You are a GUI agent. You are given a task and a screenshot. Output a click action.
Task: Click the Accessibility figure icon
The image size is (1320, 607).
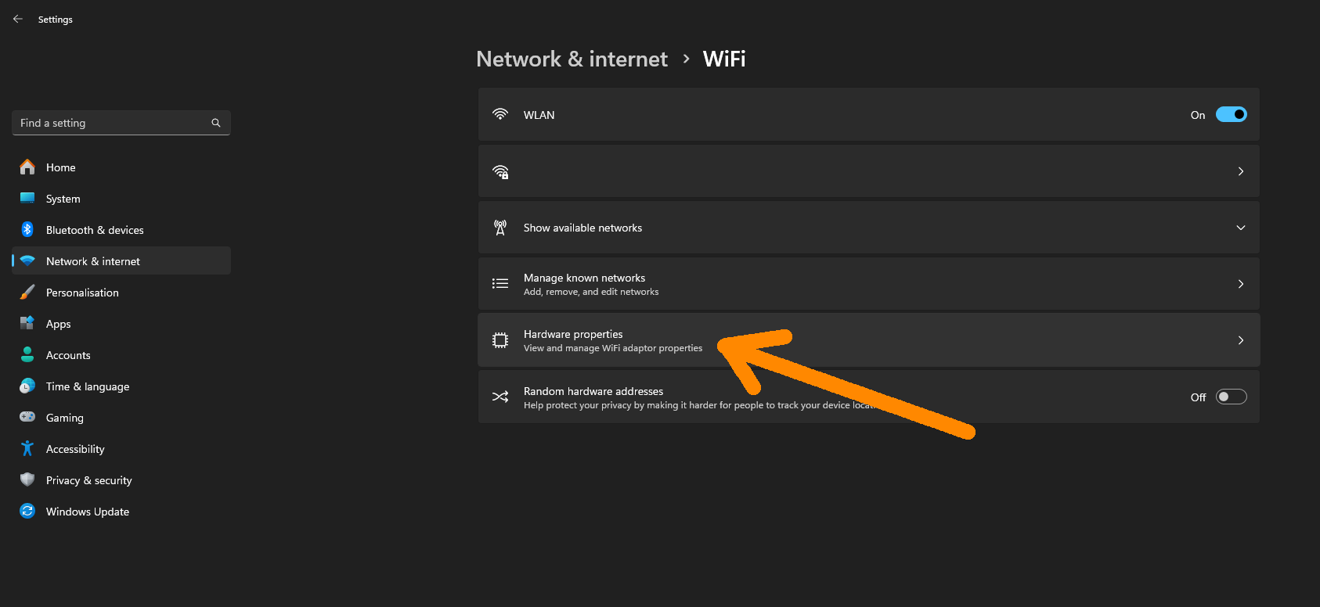coord(27,449)
